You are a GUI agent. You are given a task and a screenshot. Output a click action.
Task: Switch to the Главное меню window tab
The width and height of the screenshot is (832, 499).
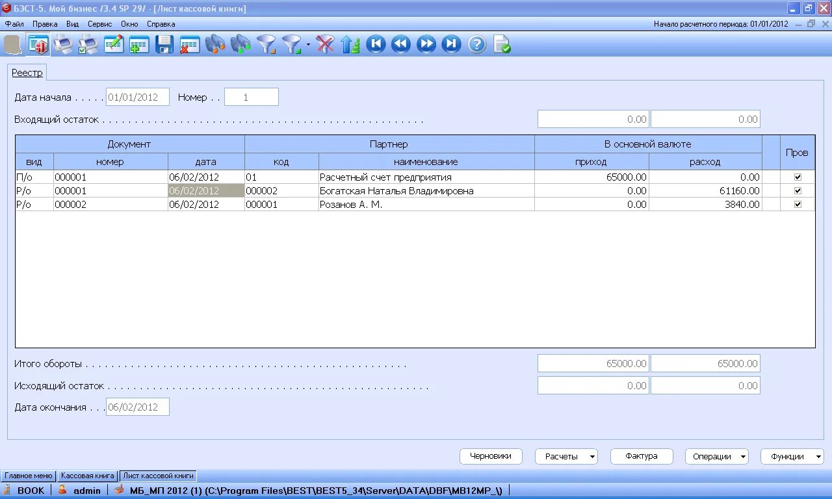(x=29, y=476)
